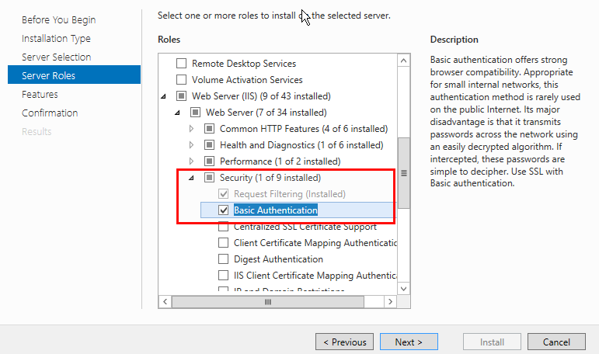The width and height of the screenshot is (599, 354).
Task: Check Client Certificate Mapping Authentication box
Action: pyautogui.click(x=224, y=243)
